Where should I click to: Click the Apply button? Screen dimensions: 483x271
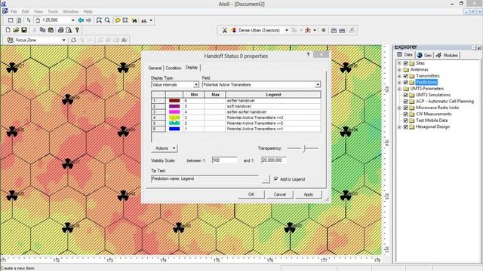click(309, 194)
